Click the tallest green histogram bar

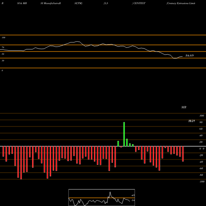coord(124,134)
